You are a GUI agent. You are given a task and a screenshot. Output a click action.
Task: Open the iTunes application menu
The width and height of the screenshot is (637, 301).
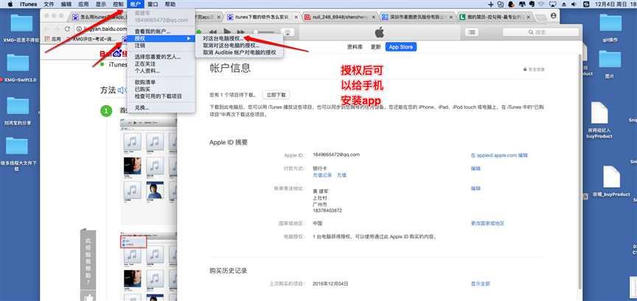tap(29, 4)
